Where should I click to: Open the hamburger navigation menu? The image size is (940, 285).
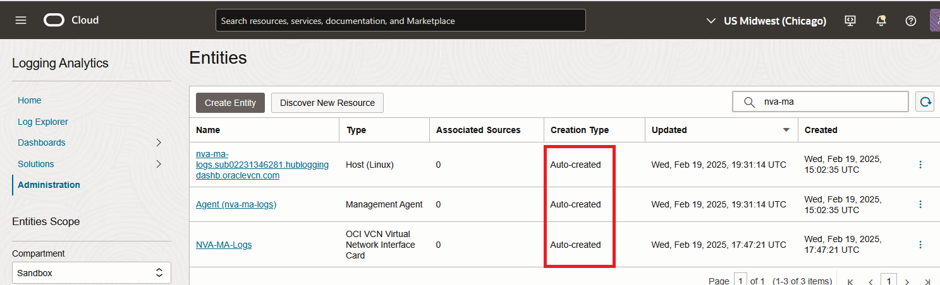[21, 20]
